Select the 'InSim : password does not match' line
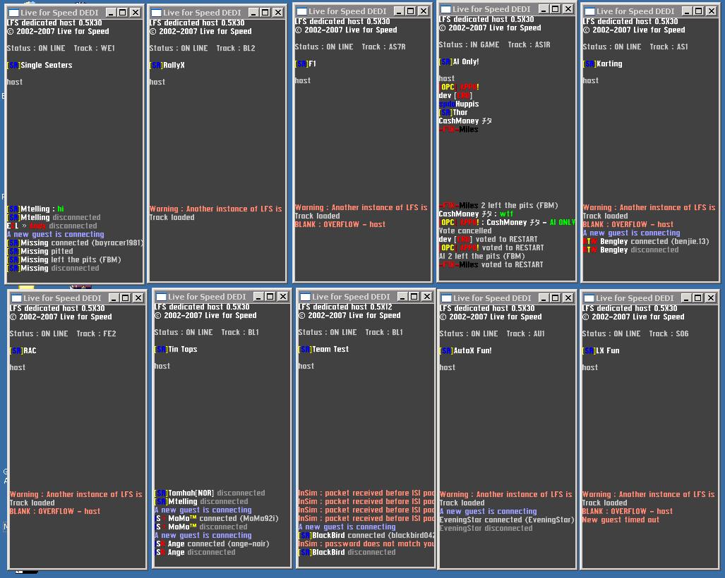725x578 pixels. tap(366, 544)
